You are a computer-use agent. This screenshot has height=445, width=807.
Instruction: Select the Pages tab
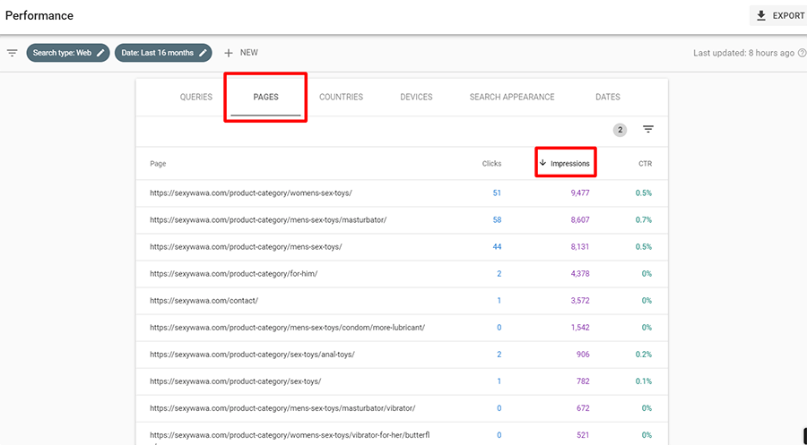[x=265, y=97]
